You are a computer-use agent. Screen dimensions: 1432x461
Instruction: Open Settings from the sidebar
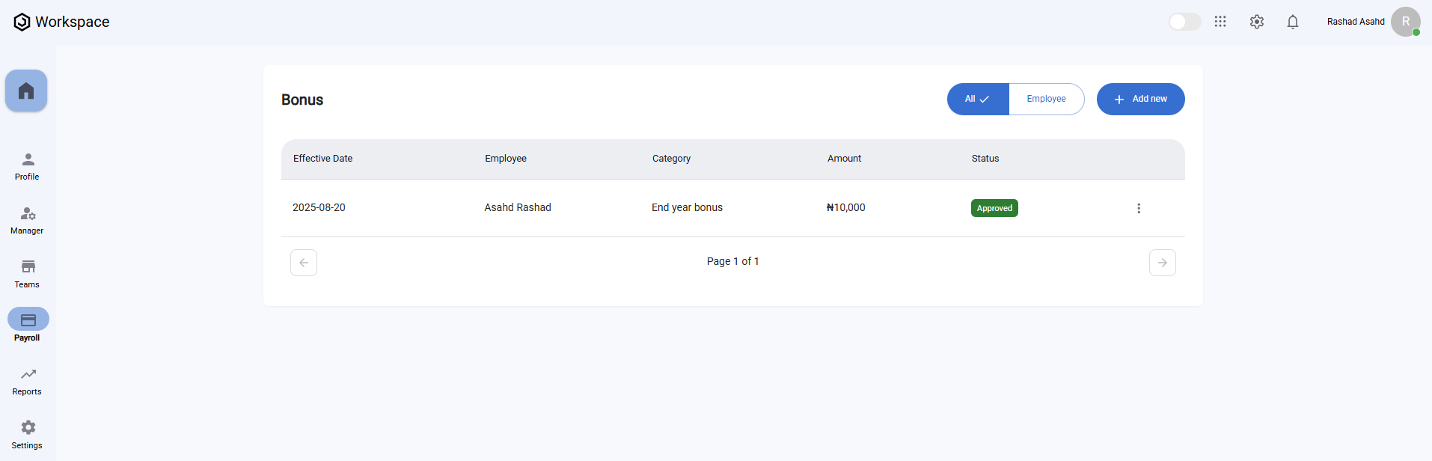(28, 434)
